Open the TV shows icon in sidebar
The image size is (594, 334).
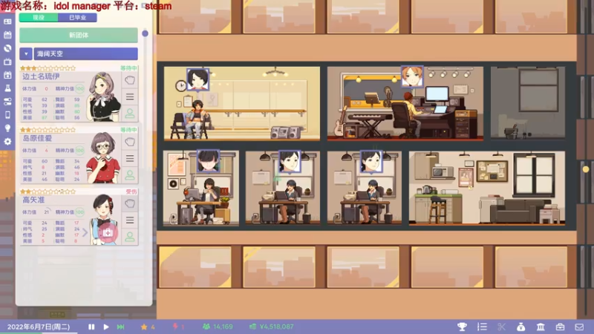[7, 62]
